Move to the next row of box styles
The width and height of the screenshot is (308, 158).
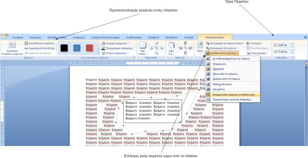coord(99,48)
